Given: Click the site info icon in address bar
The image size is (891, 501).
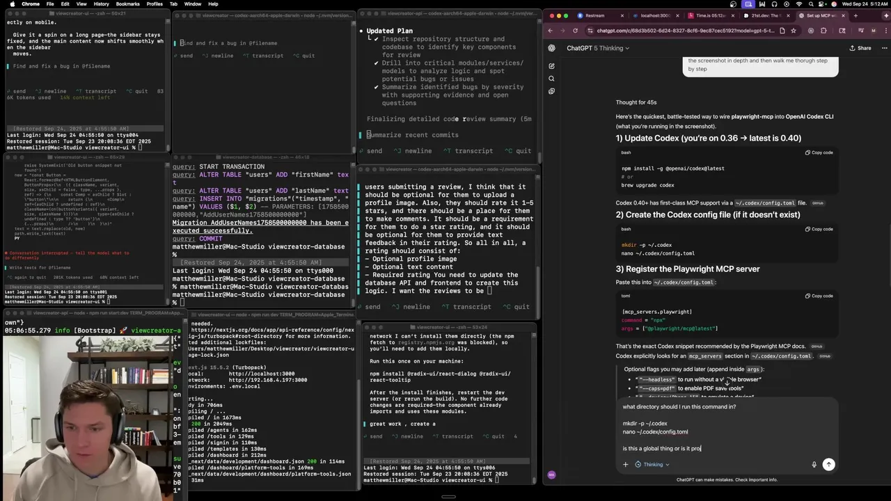Looking at the screenshot, I should (591, 31).
